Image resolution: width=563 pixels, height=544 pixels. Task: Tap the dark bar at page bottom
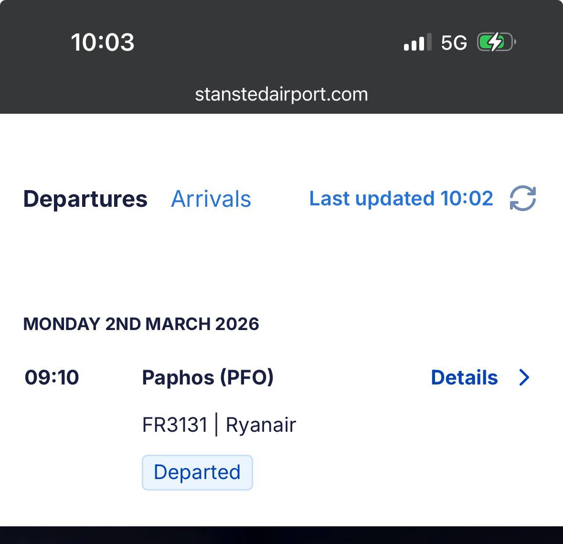click(x=281, y=535)
